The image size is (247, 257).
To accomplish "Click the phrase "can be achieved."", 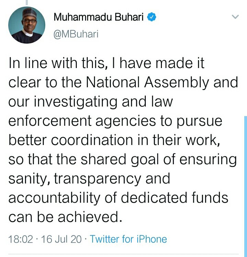I will [65, 217].
